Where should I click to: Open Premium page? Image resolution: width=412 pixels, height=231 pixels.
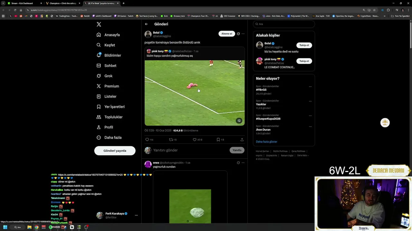pyautogui.click(x=108, y=86)
